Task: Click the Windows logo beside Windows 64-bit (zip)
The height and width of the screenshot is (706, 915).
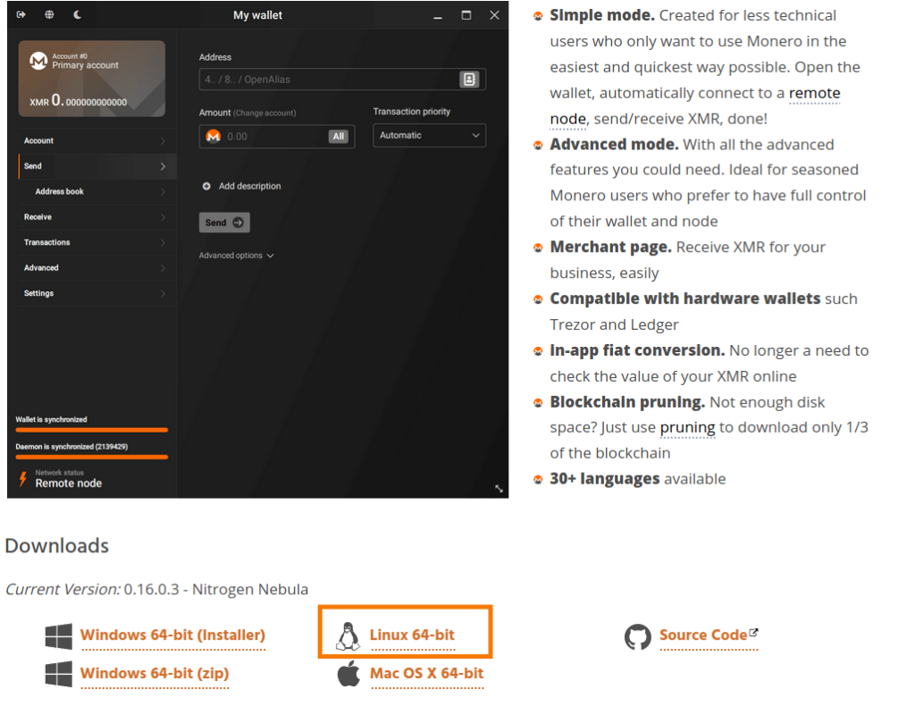Action: point(59,674)
